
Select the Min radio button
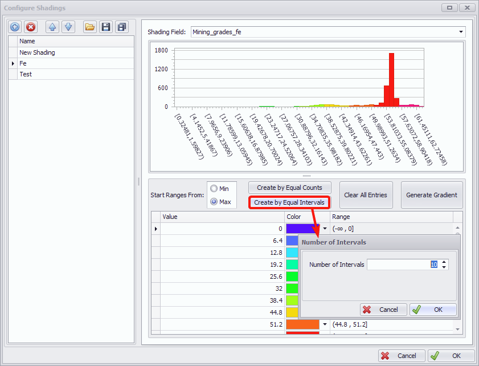click(x=214, y=189)
